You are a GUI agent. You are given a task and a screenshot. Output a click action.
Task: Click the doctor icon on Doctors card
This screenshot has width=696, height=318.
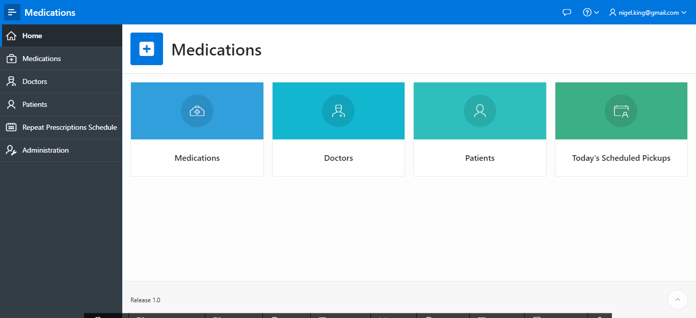pyautogui.click(x=338, y=111)
